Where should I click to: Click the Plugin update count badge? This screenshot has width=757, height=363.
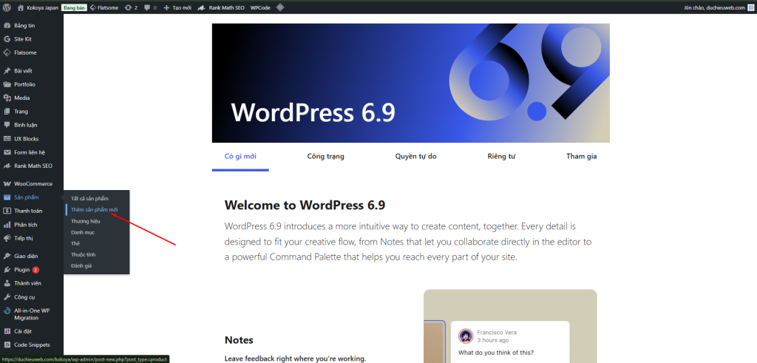click(35, 270)
